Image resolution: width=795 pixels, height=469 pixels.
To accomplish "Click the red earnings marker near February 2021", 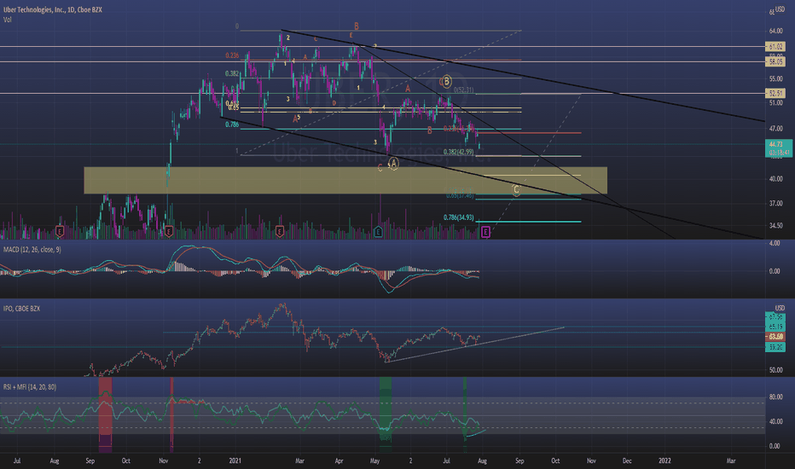I will pyautogui.click(x=280, y=232).
